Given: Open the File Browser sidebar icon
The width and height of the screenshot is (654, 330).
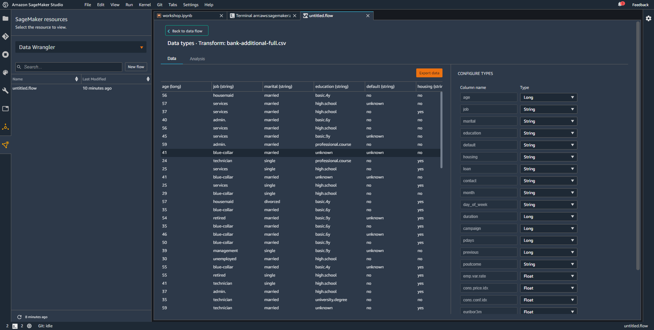Looking at the screenshot, I should pos(5,18).
